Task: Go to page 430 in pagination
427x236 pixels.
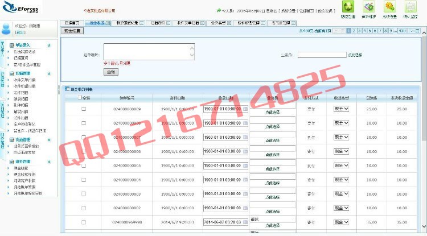Action: click(x=402, y=31)
